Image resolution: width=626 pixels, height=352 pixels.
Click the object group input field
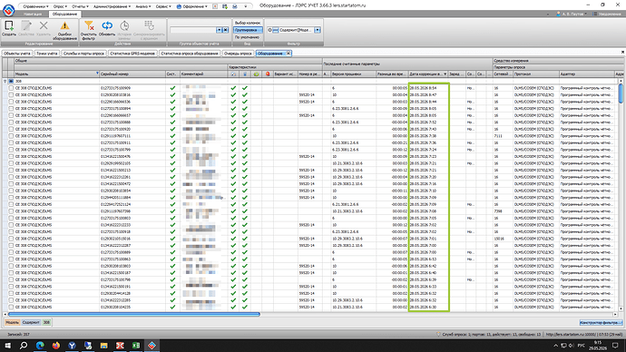click(x=193, y=30)
